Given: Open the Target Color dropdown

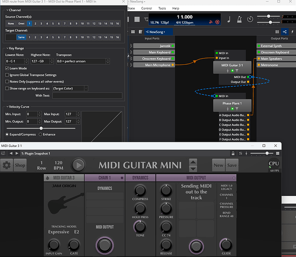Looking at the screenshot, I should (x=70, y=88).
